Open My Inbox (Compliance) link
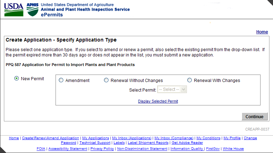The width and height of the screenshot is (273, 153). 174,138
